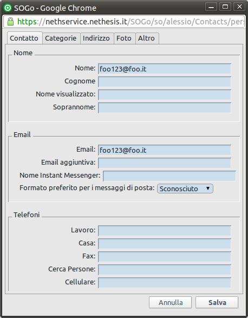Focus the Email aggiuntiva field

coord(165,163)
